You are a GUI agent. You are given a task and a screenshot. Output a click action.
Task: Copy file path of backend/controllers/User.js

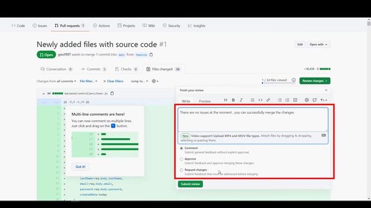pyautogui.click(x=112, y=94)
